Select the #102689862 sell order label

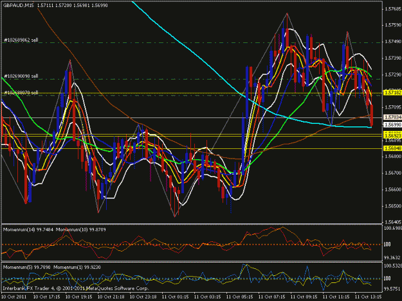(21, 40)
